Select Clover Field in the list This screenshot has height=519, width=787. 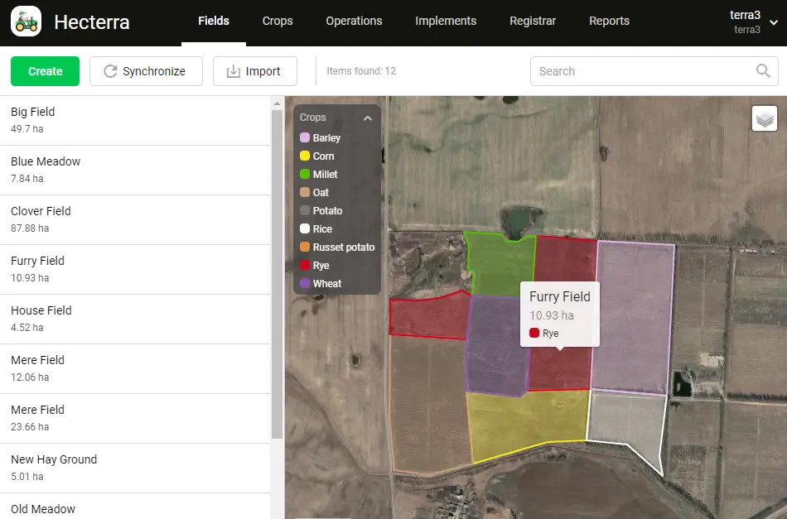[x=135, y=219]
